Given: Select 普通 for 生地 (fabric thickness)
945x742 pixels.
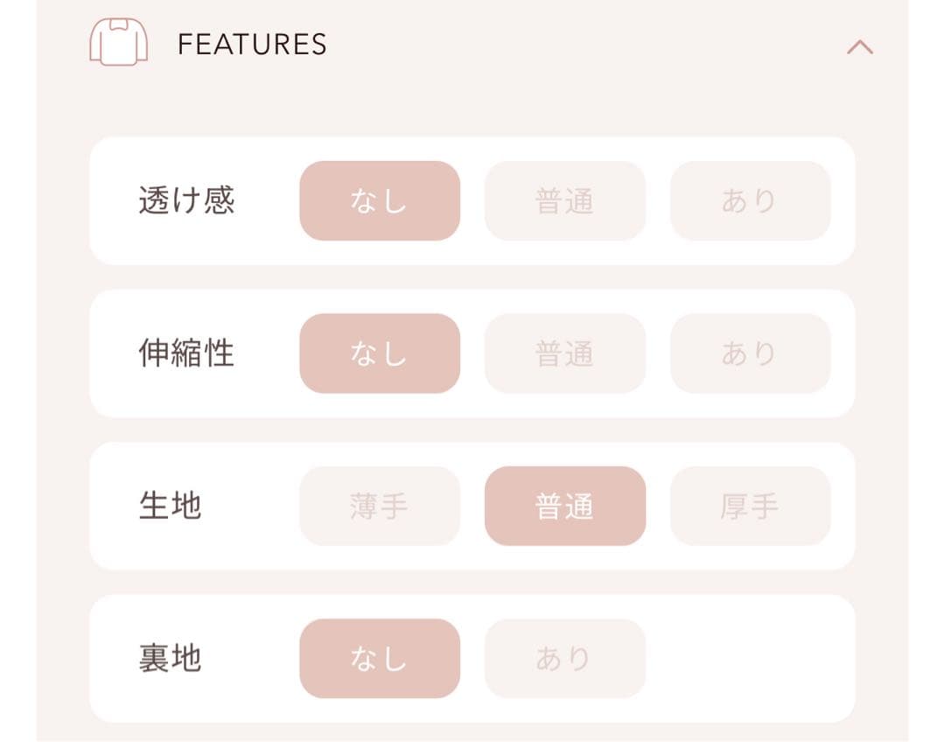Looking at the screenshot, I should 564,506.
